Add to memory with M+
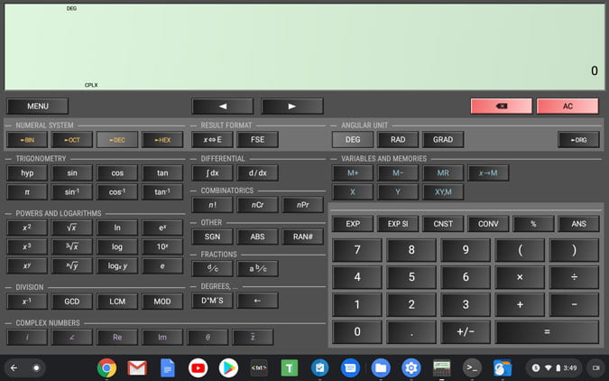Image resolution: width=609 pixels, height=381 pixels. [353, 173]
